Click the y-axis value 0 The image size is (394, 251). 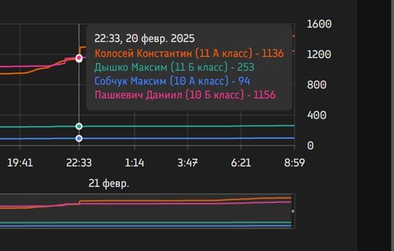tap(310, 146)
